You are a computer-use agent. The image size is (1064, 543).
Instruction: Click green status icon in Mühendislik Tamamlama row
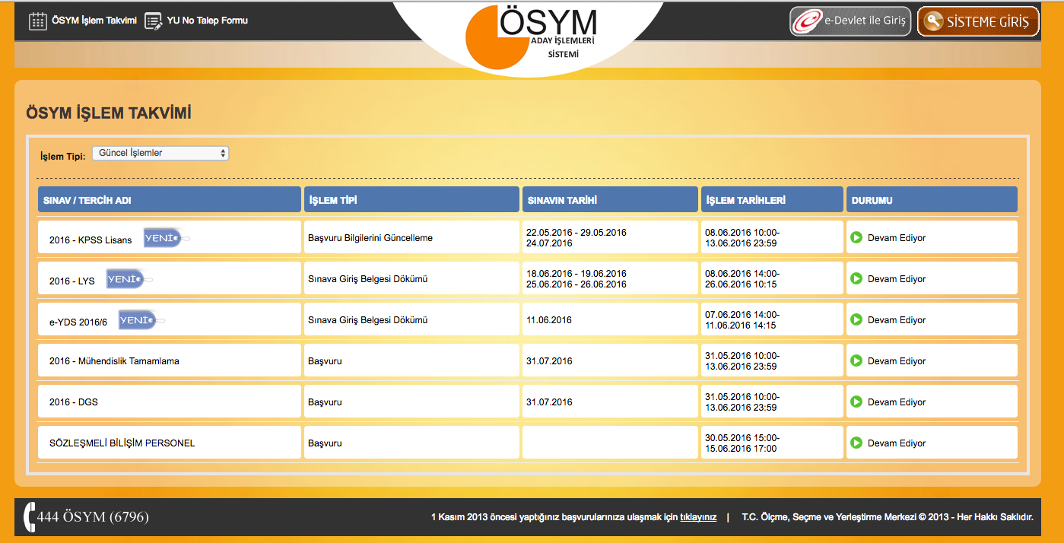click(856, 360)
